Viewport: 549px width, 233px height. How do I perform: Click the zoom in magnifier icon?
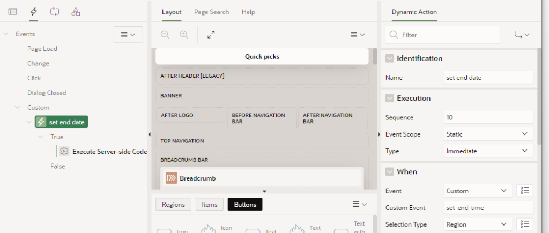(184, 34)
